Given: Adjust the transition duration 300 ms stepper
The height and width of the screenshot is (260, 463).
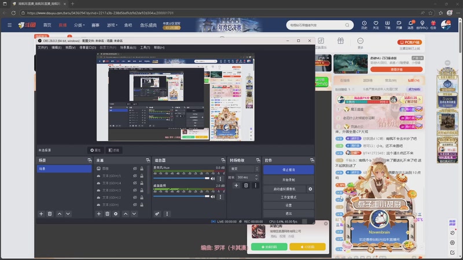Looking at the screenshot, I should (x=256, y=177).
